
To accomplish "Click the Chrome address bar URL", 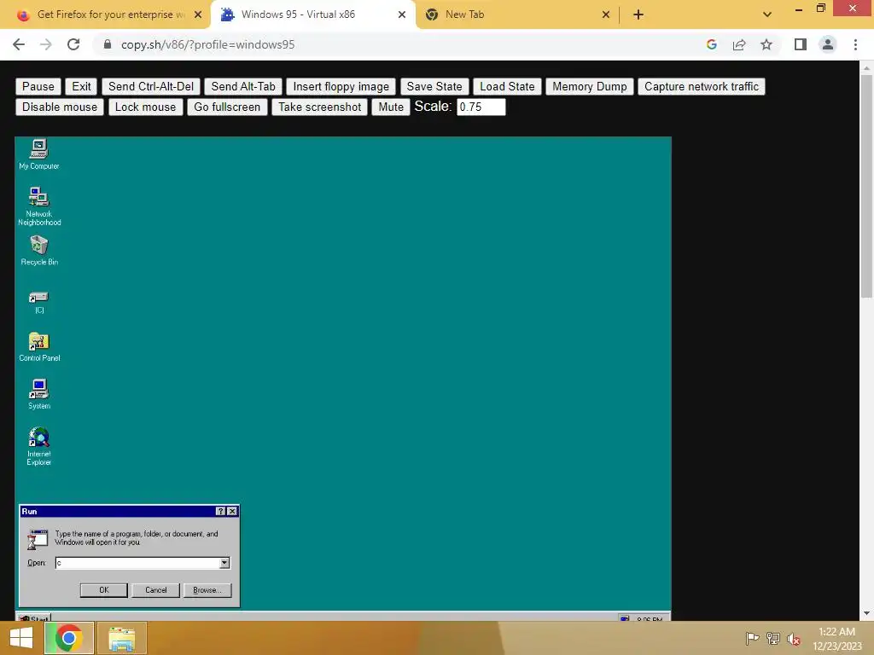I will coord(207,44).
